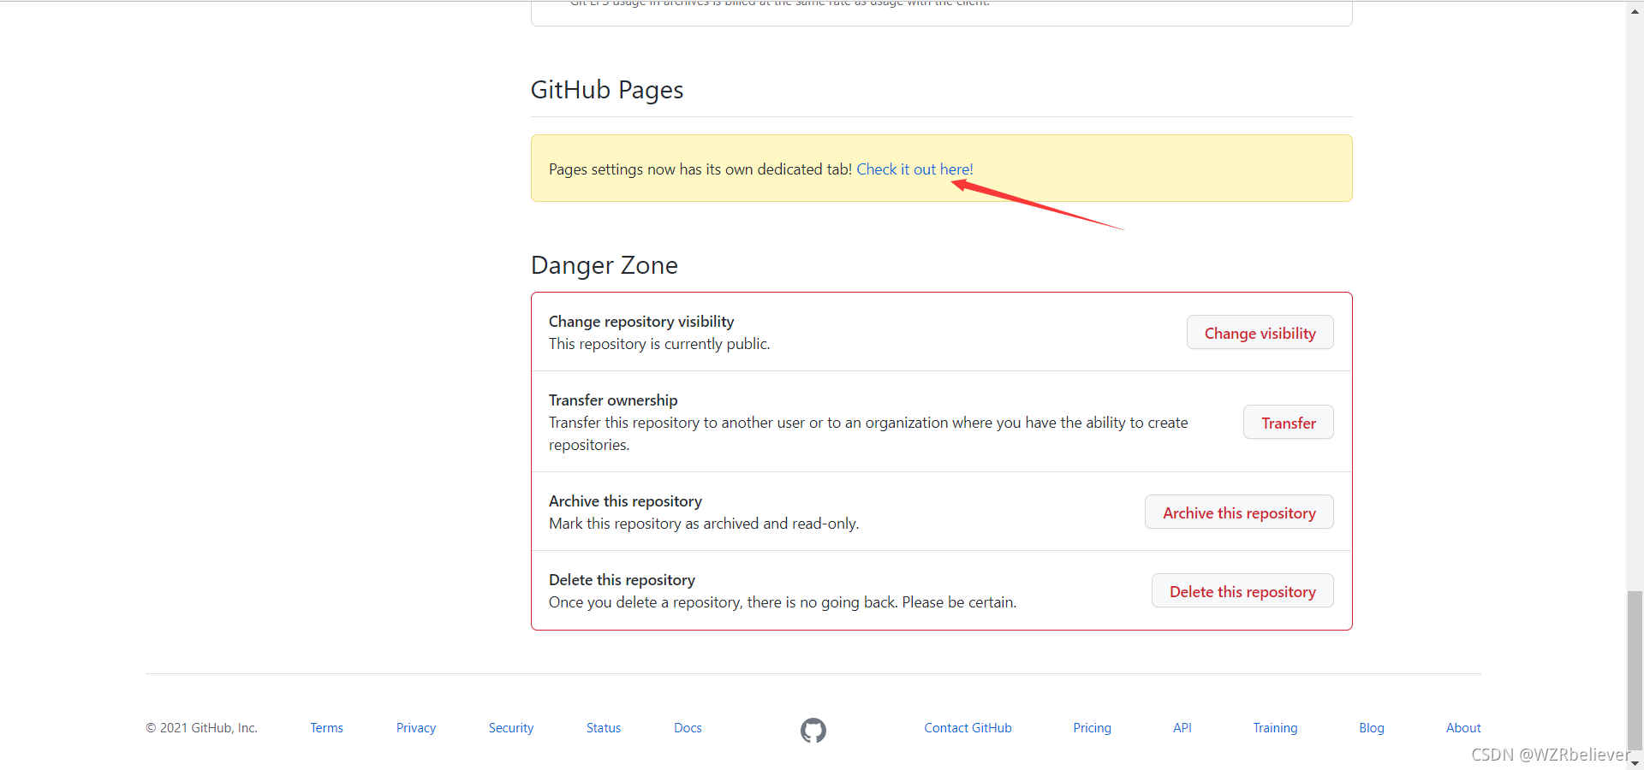Click 'This repository is currently public.' text
The image size is (1644, 770).
[659, 344]
